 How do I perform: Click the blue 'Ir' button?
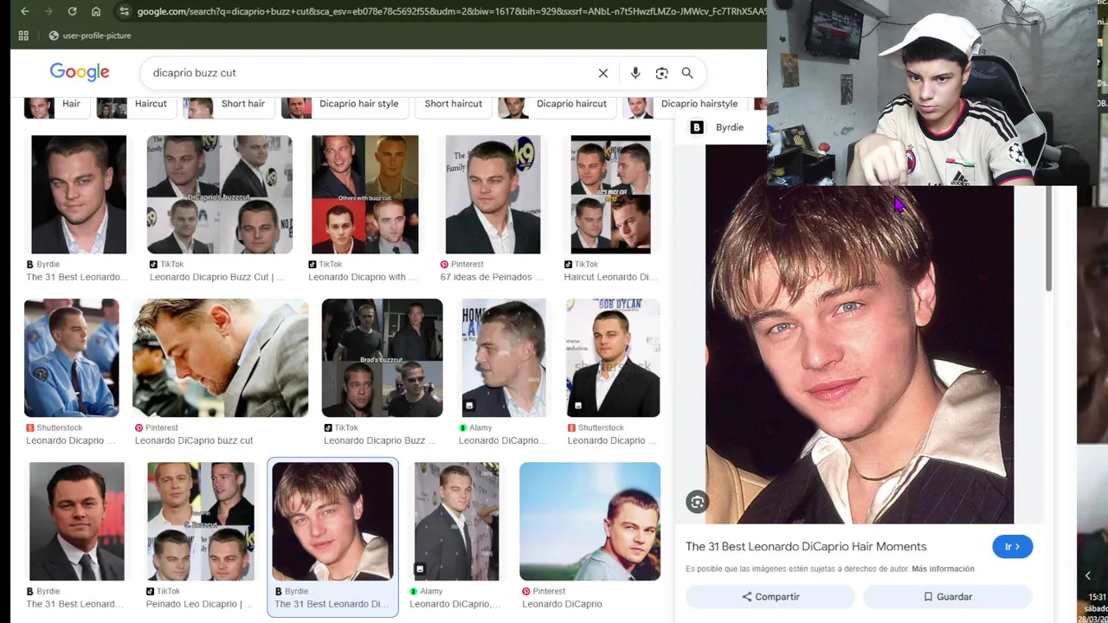pyautogui.click(x=1012, y=547)
